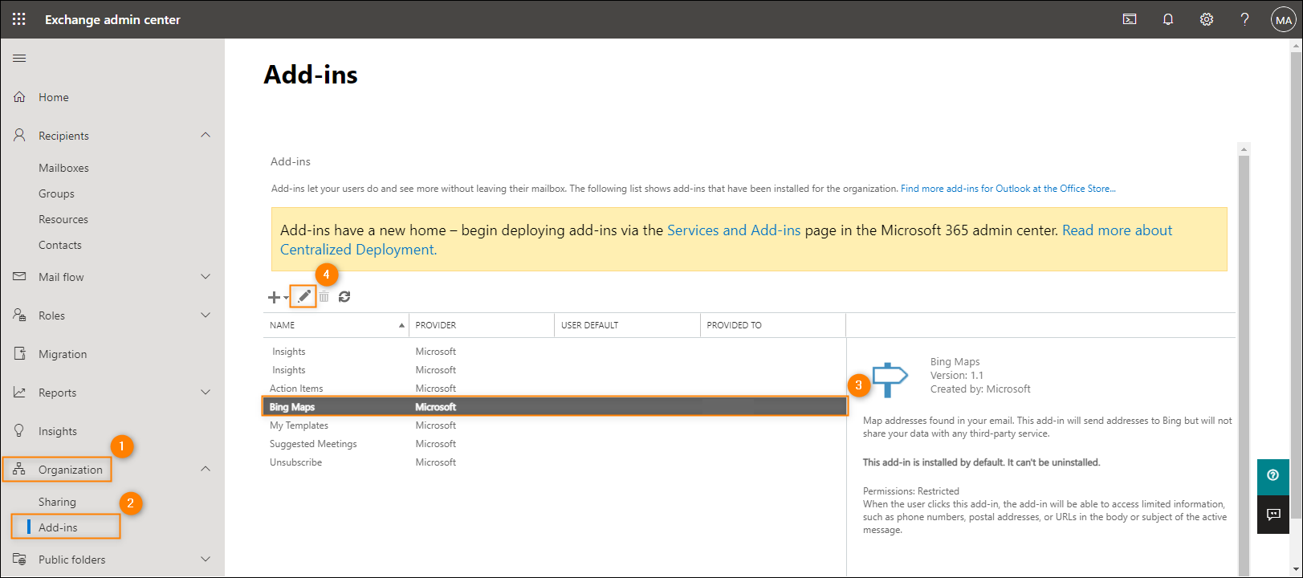
Task: Open Read more about Centralized Deployment link
Action: coord(726,240)
